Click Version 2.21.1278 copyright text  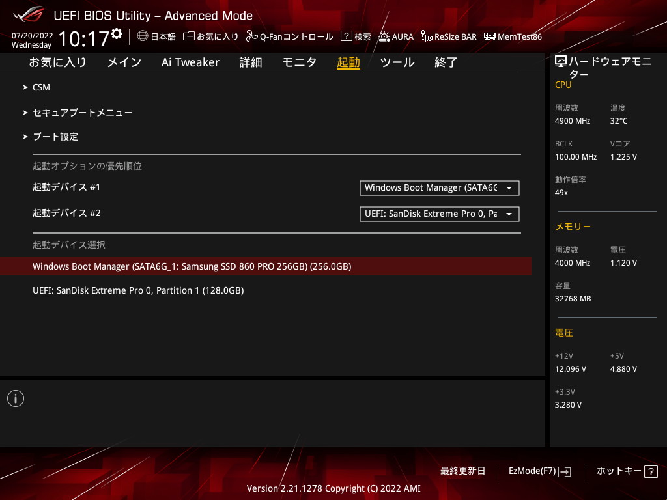(x=333, y=488)
